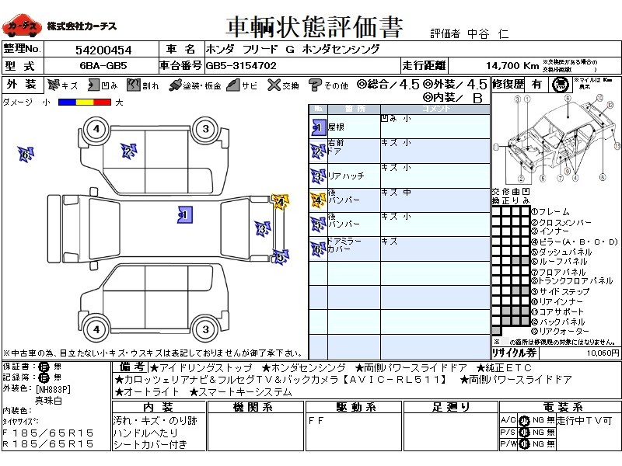The image size is (622, 466).
Task: Click wheel 3 on the lower side view
Action: 205,329
